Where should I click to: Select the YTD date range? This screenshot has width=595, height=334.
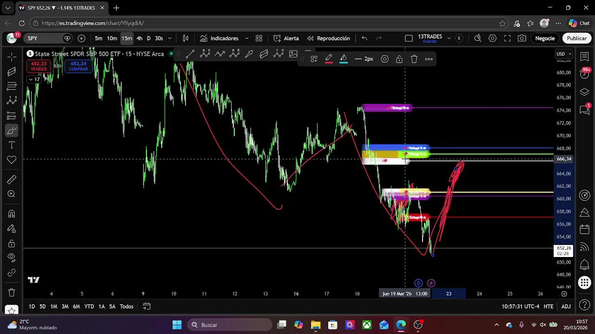pos(89,307)
